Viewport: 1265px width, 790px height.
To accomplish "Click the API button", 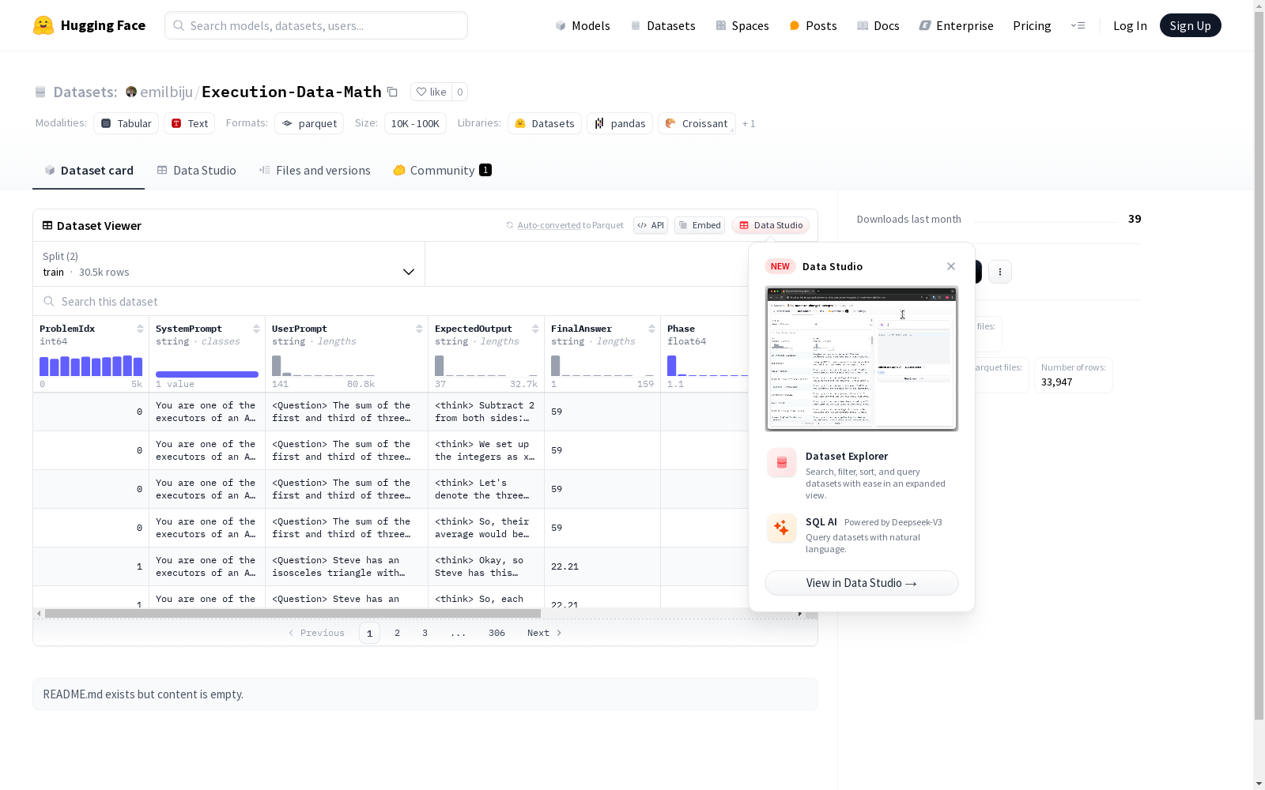I will point(651,225).
